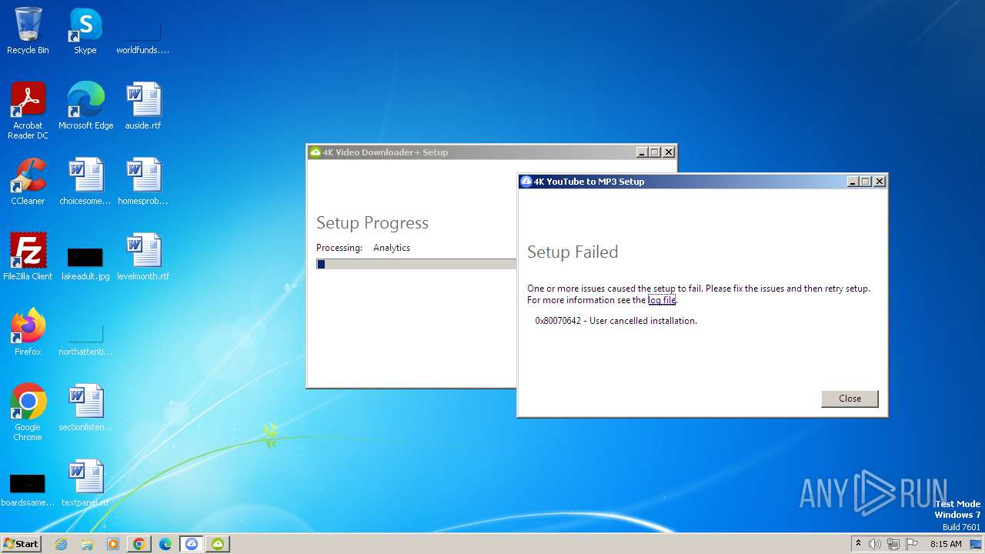Launch Firefox from the desktop
The image size is (985, 554).
(28, 332)
